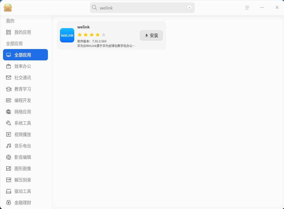Open the 效率办公 category
Image resolution: width=284 pixels, height=209 pixels.
25,66
